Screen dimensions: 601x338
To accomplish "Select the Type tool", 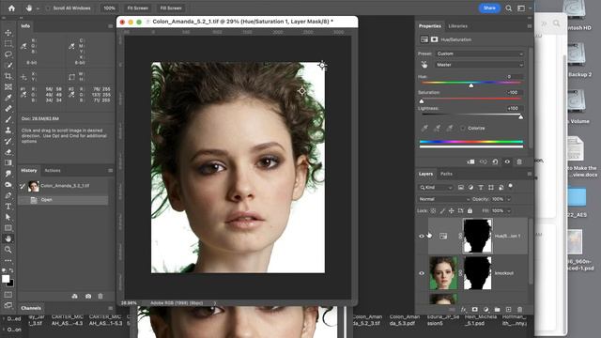I will coord(8,207).
